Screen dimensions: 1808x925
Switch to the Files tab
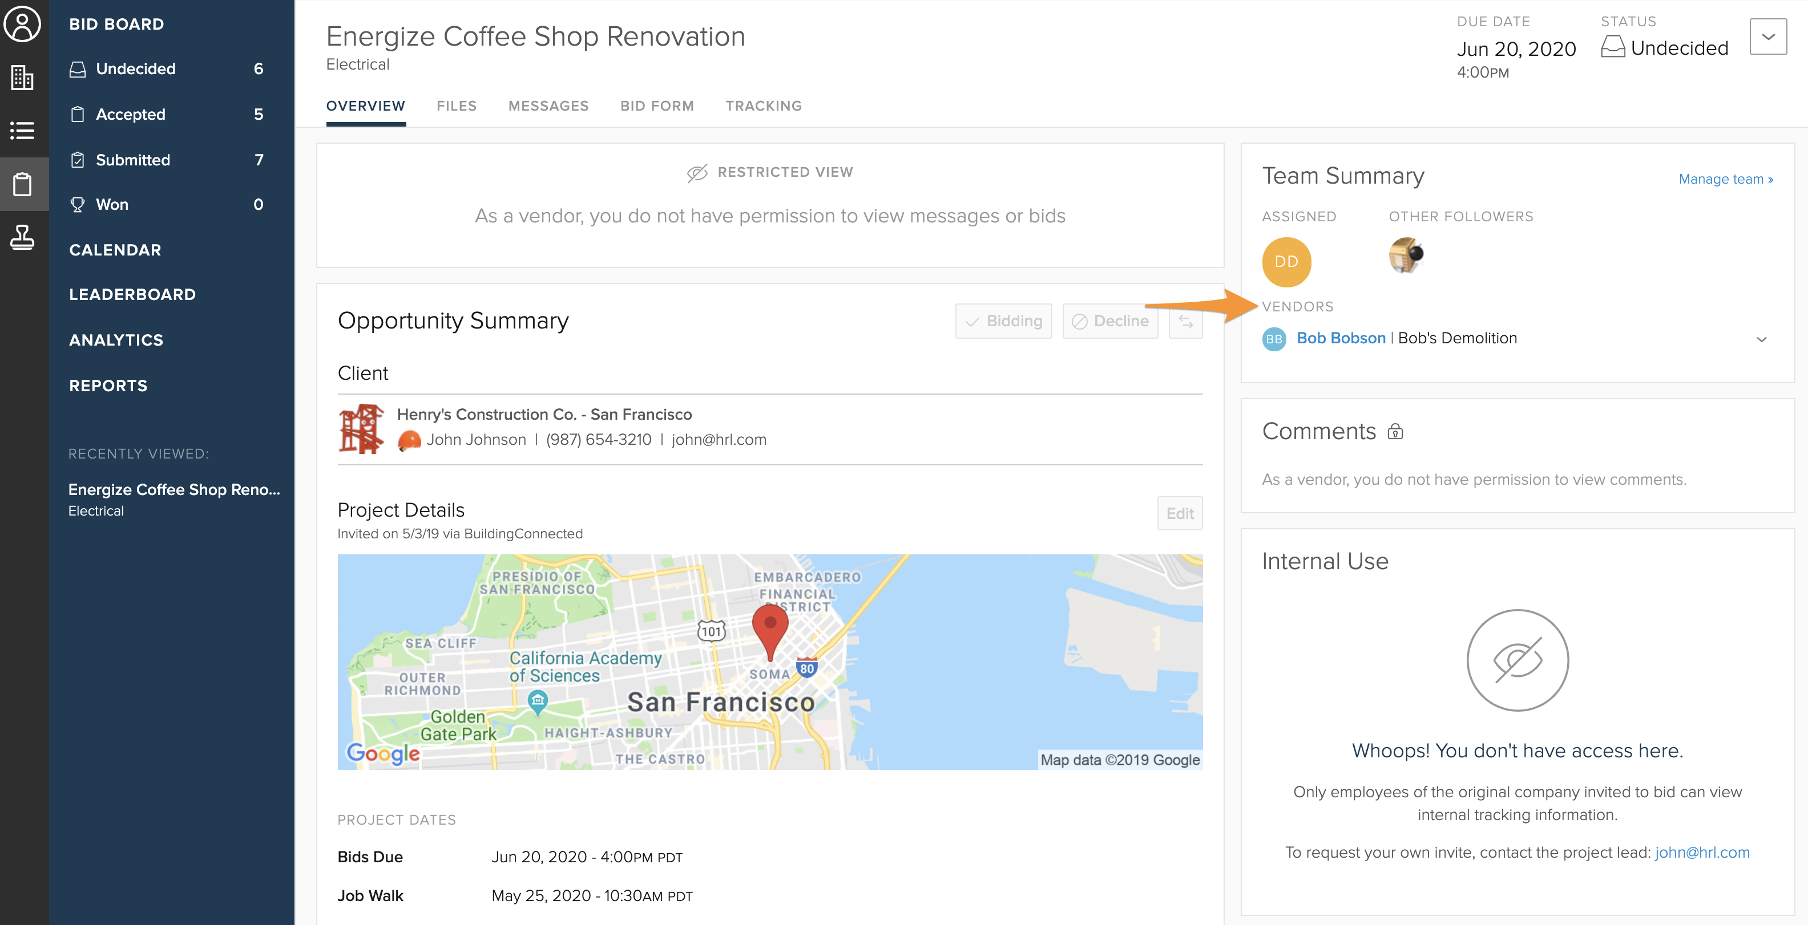(x=456, y=106)
